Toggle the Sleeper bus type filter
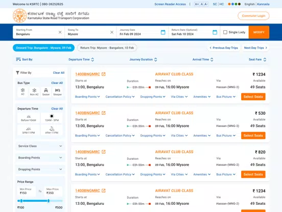 [x=57, y=92]
